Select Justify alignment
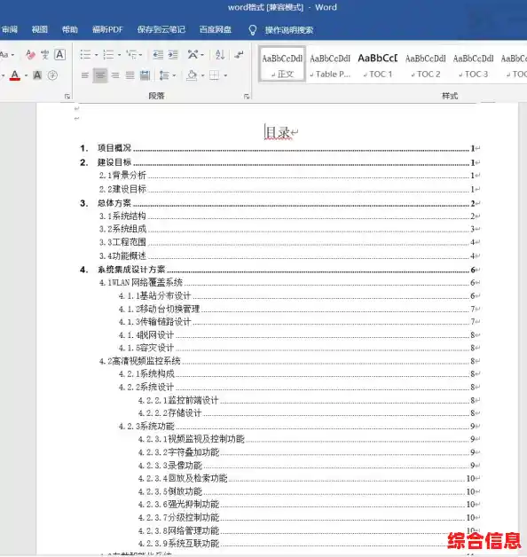This screenshot has height=557, width=527. [x=130, y=75]
